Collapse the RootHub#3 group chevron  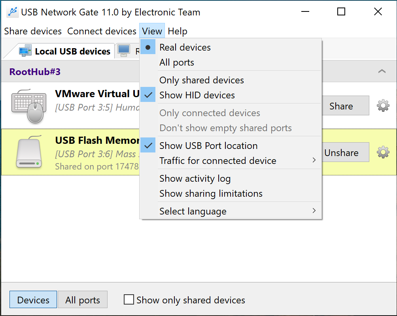coord(382,71)
